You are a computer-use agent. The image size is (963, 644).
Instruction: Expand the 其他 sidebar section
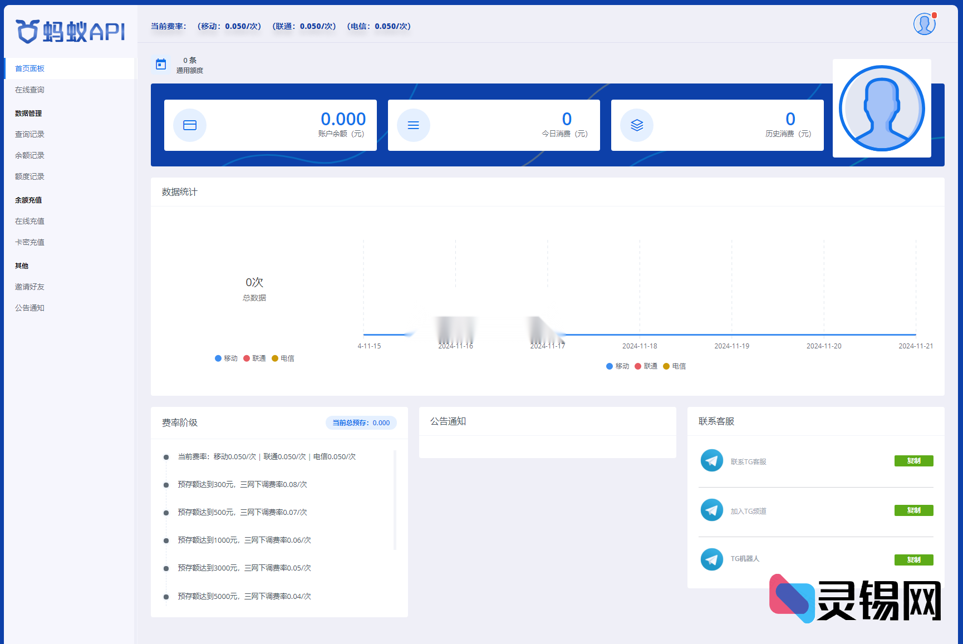pyautogui.click(x=22, y=266)
